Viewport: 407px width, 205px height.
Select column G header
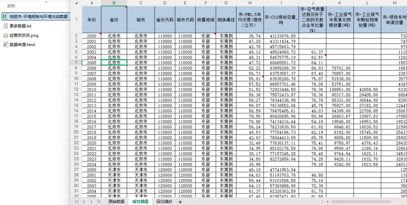[x=226, y=3]
